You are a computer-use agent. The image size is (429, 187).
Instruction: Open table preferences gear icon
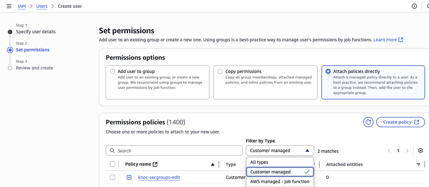pos(421,151)
